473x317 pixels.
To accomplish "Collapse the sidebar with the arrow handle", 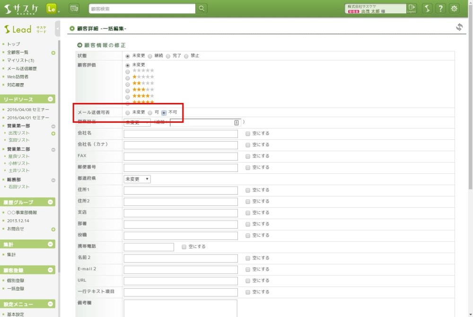I will [57, 29].
